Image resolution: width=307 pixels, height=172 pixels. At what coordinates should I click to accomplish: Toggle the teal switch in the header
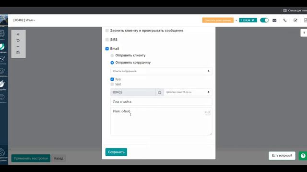coord(264,20)
